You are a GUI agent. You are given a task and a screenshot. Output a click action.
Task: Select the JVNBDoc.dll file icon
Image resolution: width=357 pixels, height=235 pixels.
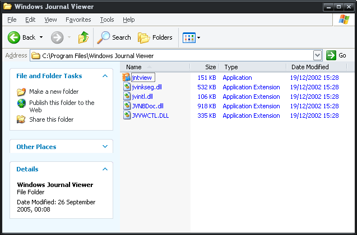pyautogui.click(x=127, y=106)
